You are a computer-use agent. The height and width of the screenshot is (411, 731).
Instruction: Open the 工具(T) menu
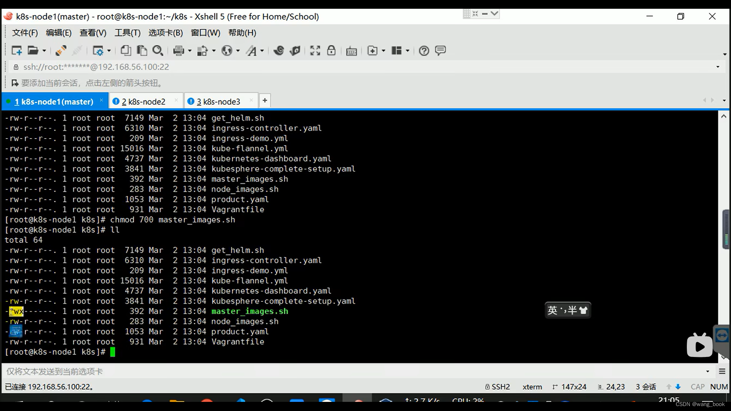point(128,33)
